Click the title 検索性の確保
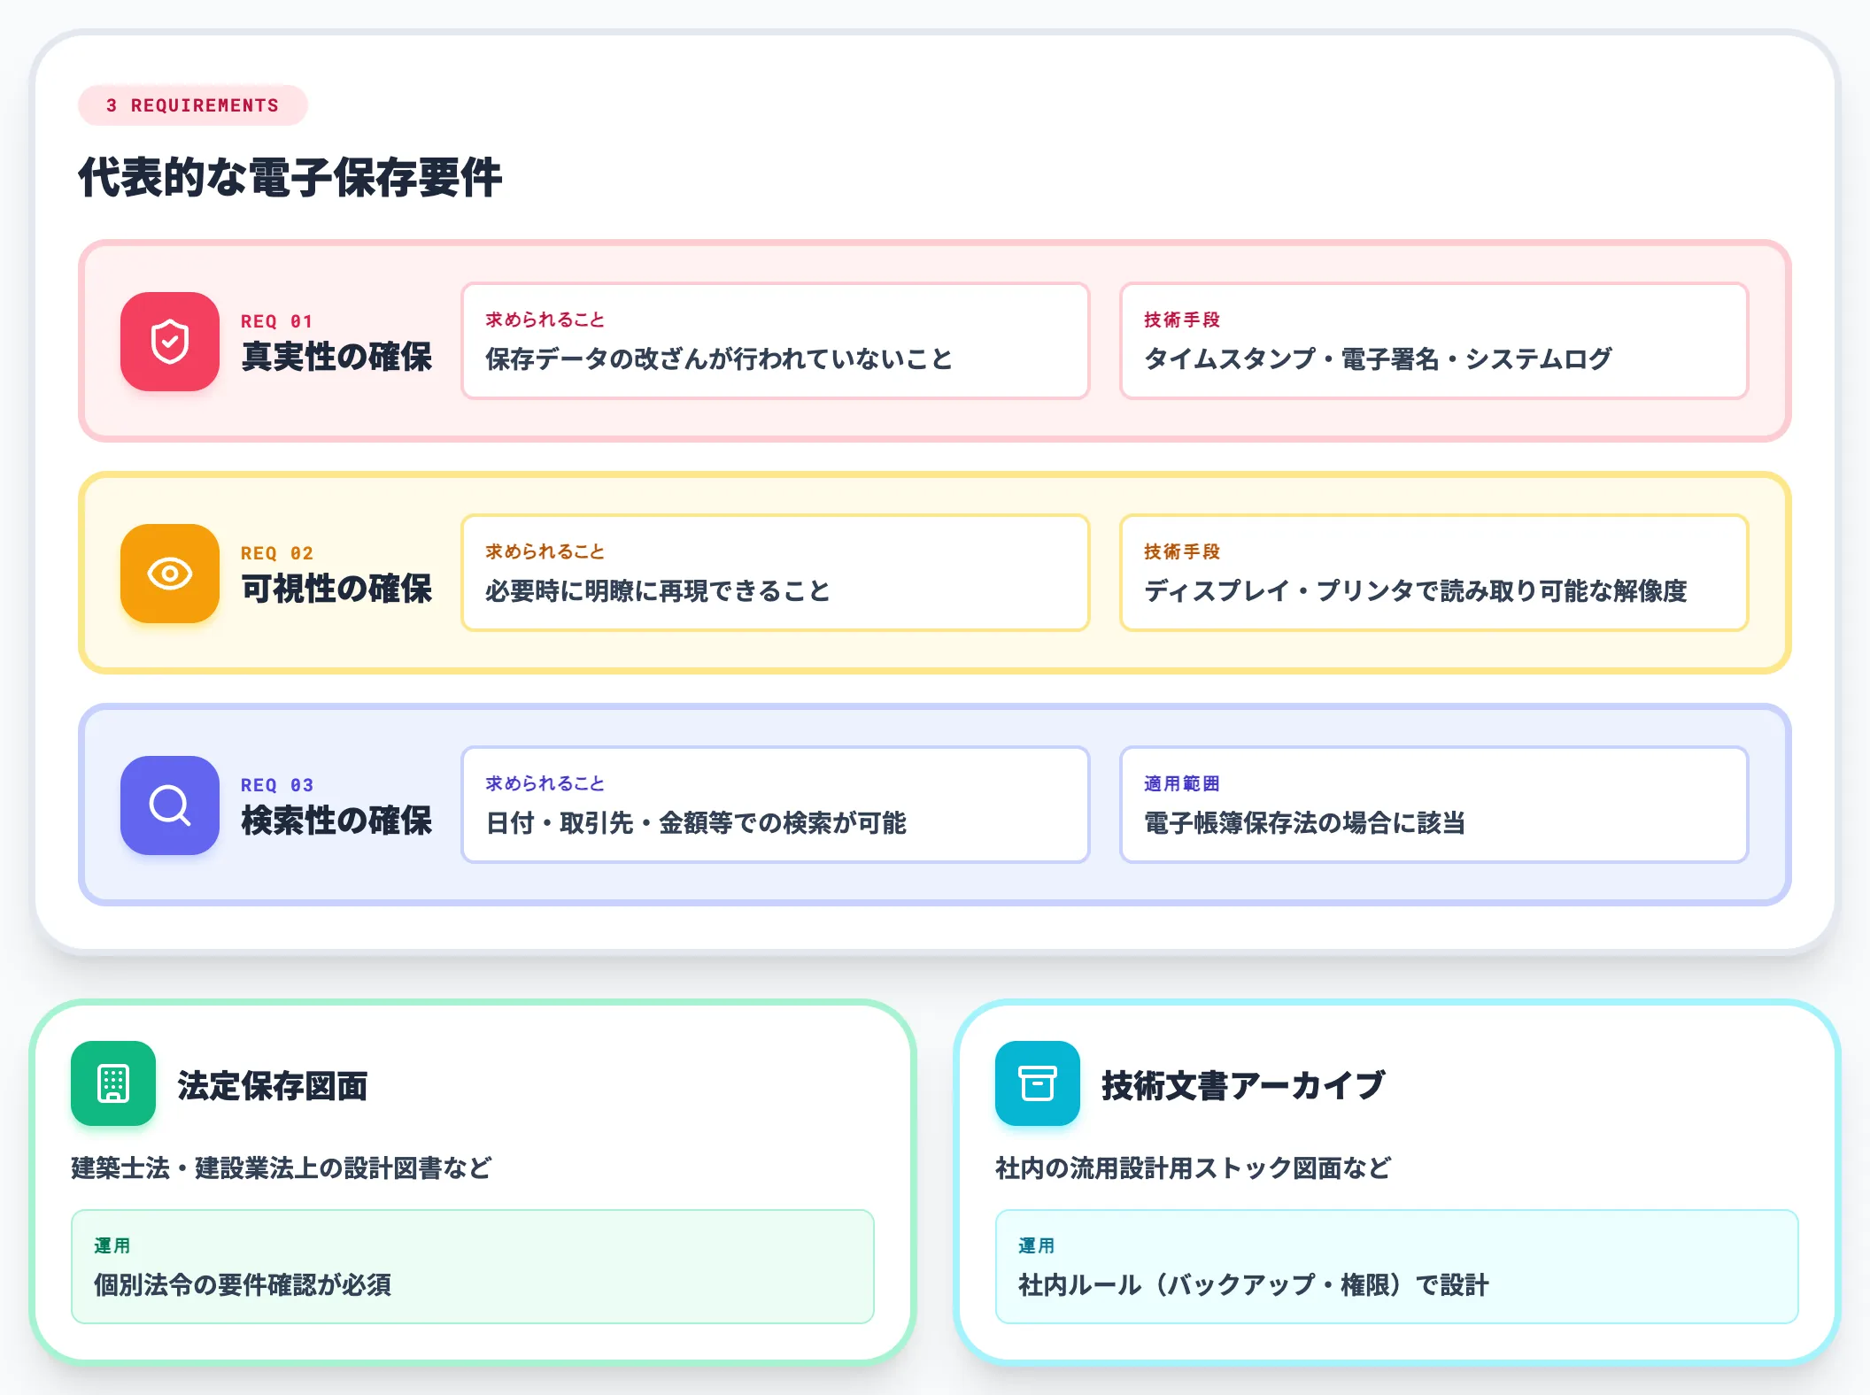 pos(336,821)
